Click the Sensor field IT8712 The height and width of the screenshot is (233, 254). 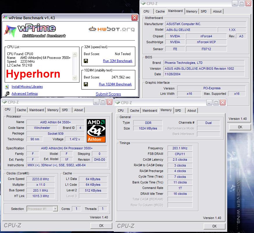click(x=206, y=49)
